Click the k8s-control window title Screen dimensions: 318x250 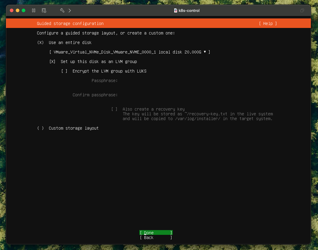189,10
